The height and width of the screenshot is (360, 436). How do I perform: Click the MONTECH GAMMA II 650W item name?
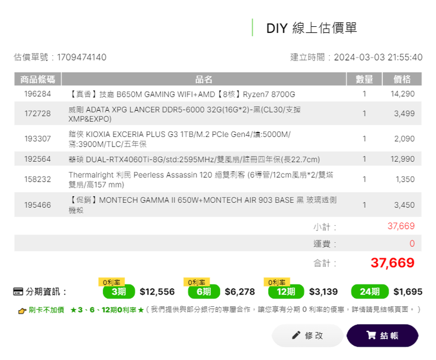(x=202, y=205)
